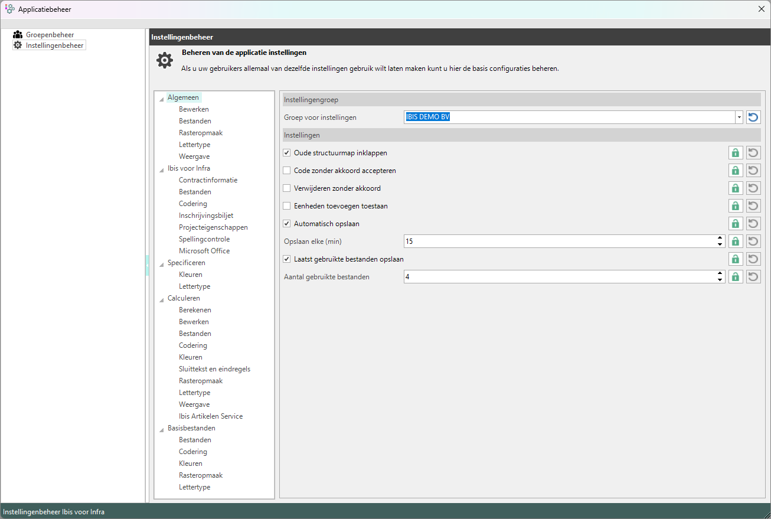Toggle lock icon beside Opslaan elke (min)
This screenshot has height=519, width=771.
coord(735,241)
